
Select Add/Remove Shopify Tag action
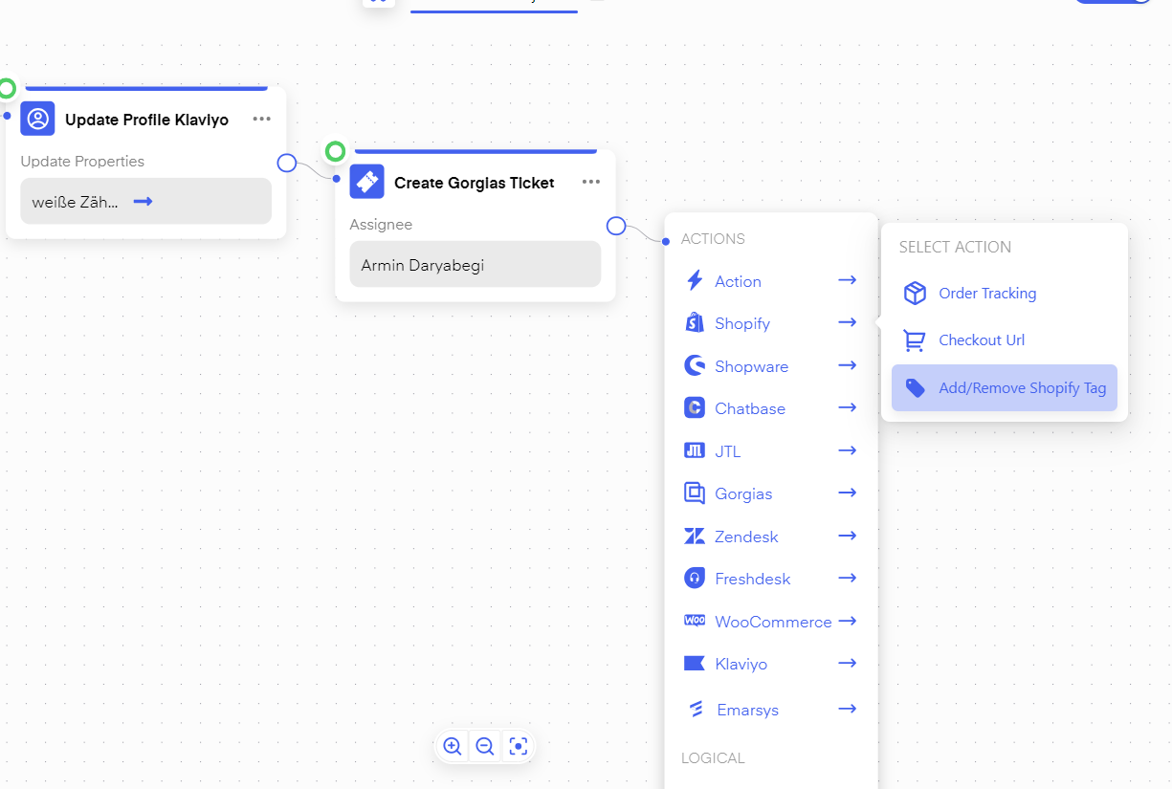1005,388
